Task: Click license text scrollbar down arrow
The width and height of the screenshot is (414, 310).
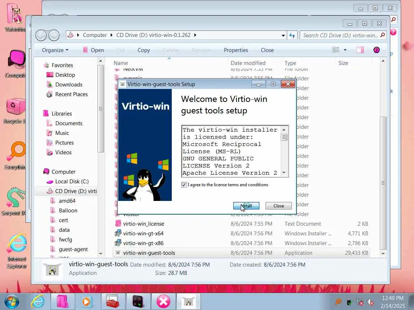Action: [x=284, y=173]
